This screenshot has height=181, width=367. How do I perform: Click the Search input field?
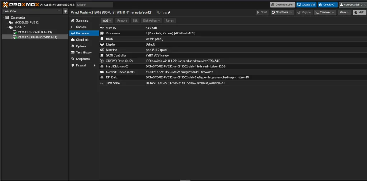(x=94, y=5)
